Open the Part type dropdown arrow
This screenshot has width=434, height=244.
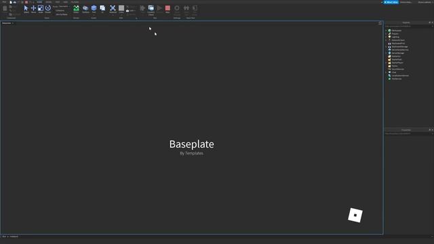click(x=94, y=15)
